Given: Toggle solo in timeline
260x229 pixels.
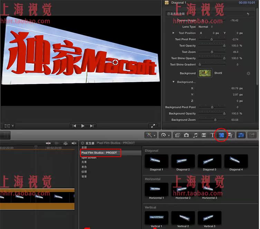Looking at the screenshot, I should tap(65, 143).
